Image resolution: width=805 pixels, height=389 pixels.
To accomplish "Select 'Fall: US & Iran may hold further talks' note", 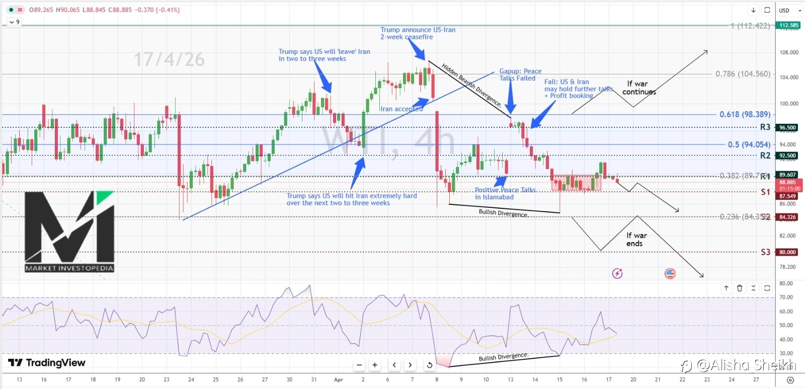I will pyautogui.click(x=579, y=89).
